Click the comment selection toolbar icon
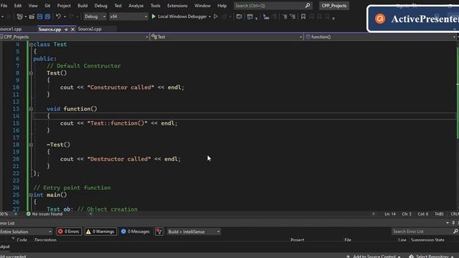Screen dimensions: 459x258 point(266,16)
